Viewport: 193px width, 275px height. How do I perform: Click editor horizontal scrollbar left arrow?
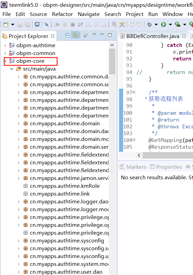pyautogui.click(x=139, y=155)
